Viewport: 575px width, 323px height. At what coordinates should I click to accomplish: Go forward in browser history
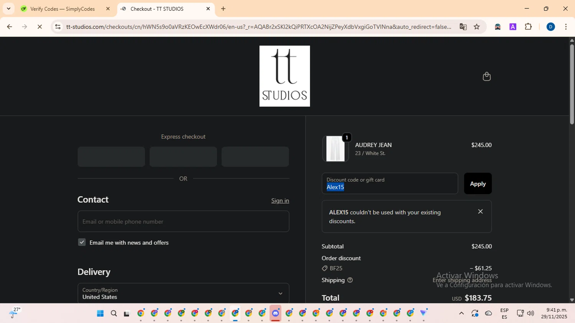(25, 27)
